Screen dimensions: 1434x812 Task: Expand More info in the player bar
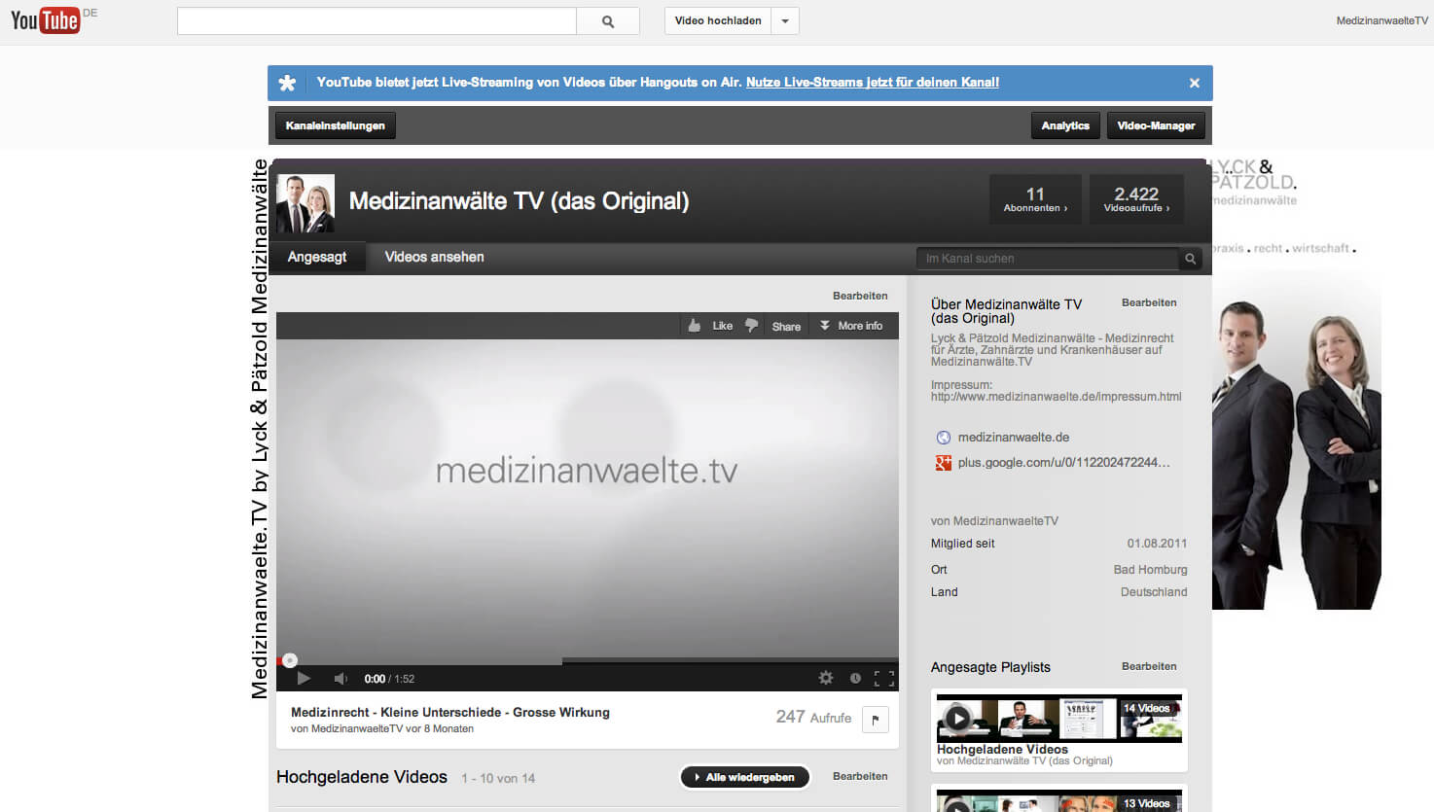851,326
